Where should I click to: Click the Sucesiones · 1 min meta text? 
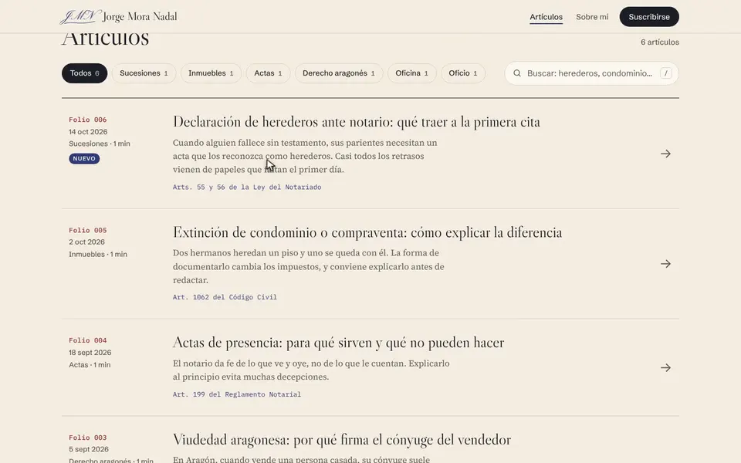(x=100, y=144)
